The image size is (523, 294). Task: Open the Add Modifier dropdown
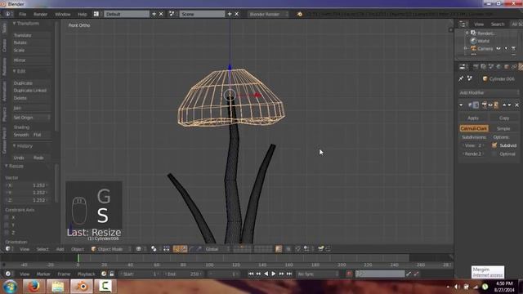pos(489,92)
